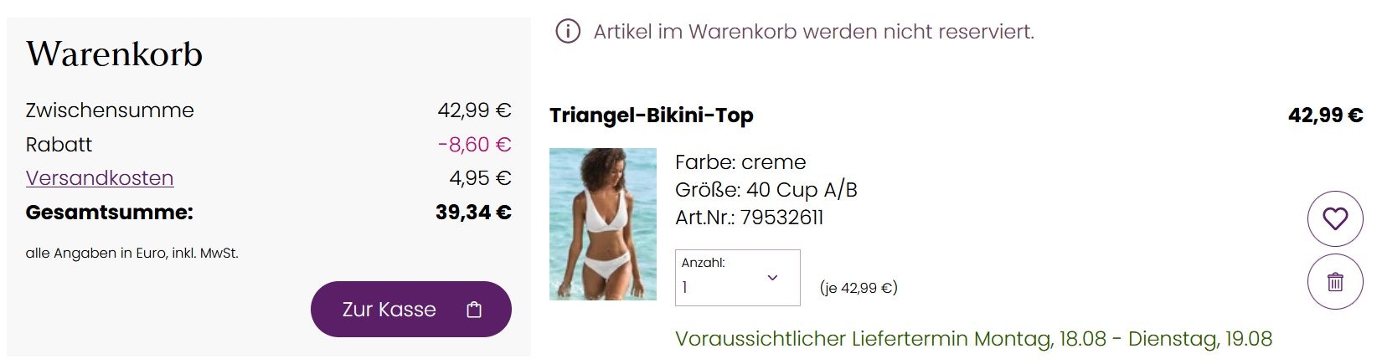Click the Farbe: creme label
1382x364 pixels.
click(x=740, y=162)
